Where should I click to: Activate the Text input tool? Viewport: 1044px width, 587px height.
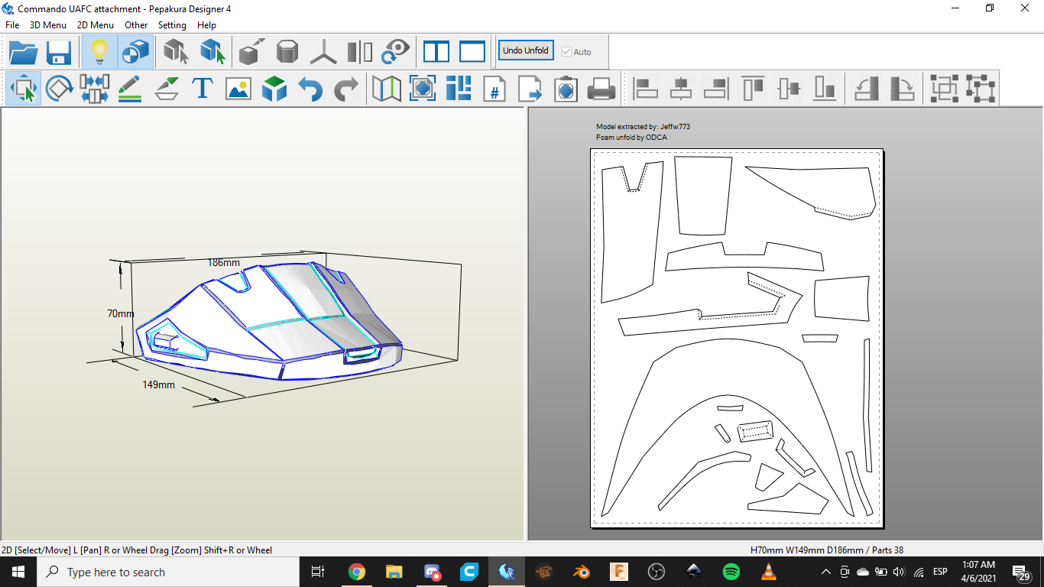(202, 89)
